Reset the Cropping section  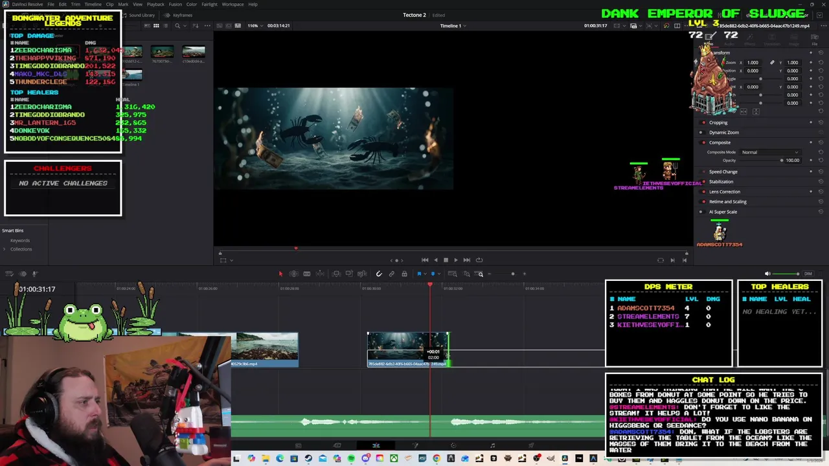coord(821,122)
